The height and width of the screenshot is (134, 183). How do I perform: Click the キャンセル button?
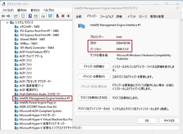pos(169,121)
